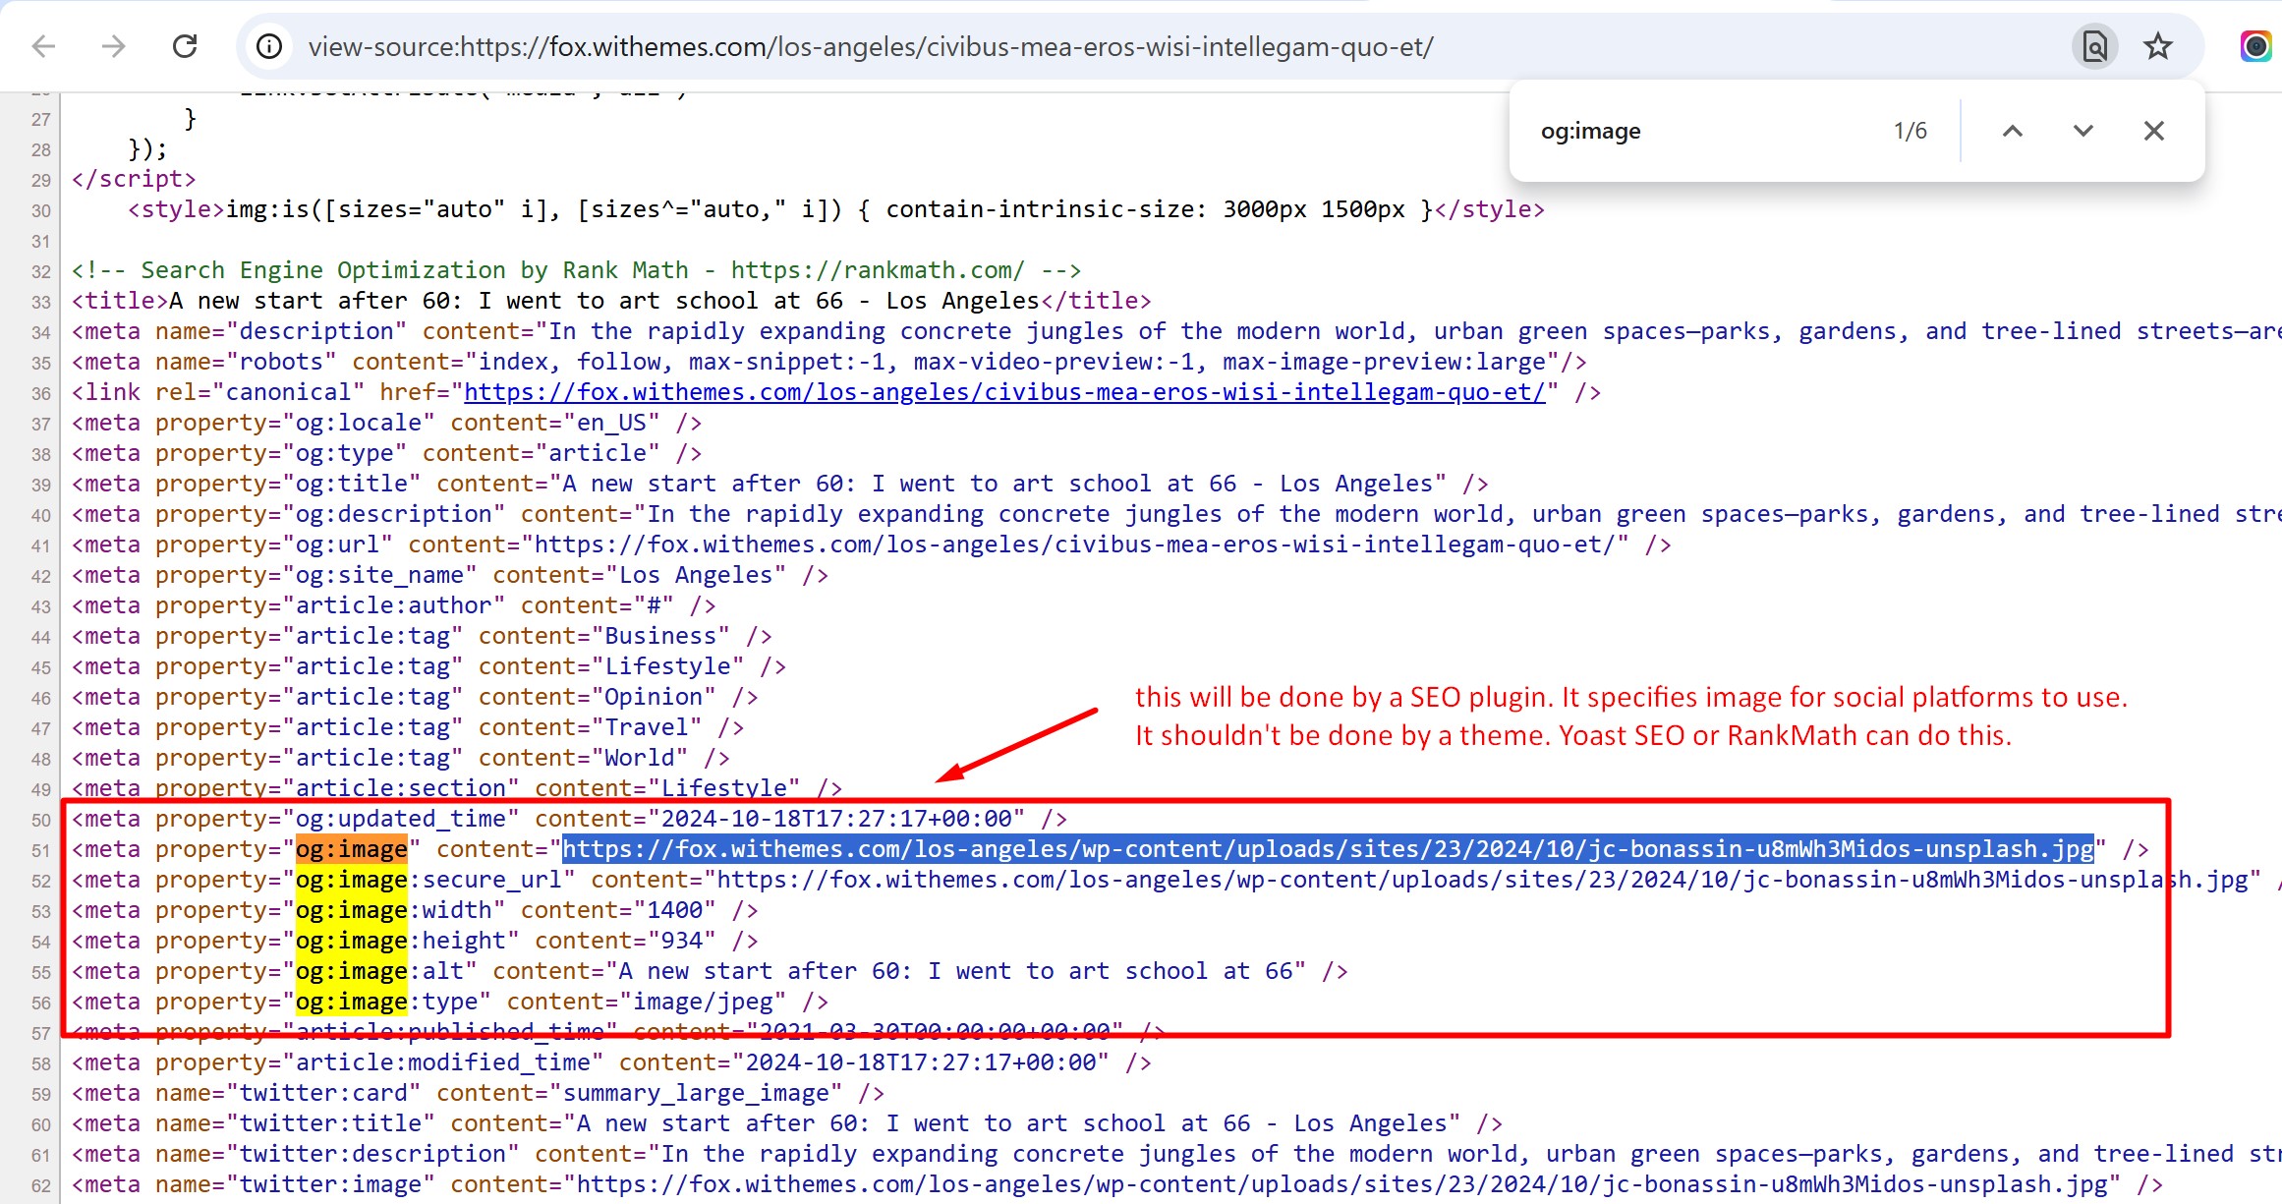The width and height of the screenshot is (2282, 1204).
Task: Open site information icon in address bar
Action: 269,46
